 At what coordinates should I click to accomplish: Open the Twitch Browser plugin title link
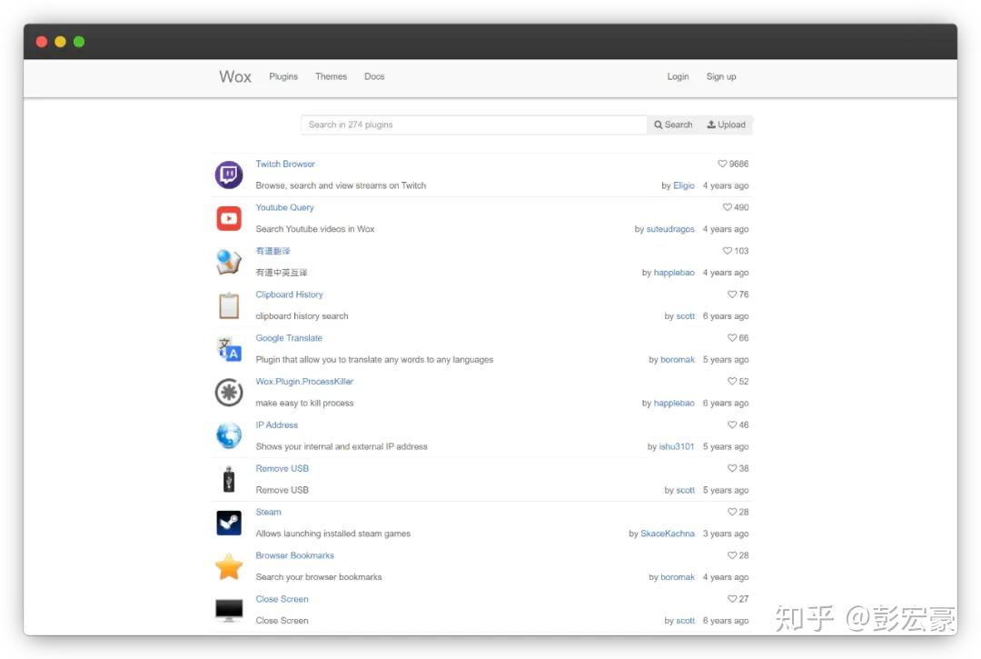pyautogui.click(x=284, y=164)
